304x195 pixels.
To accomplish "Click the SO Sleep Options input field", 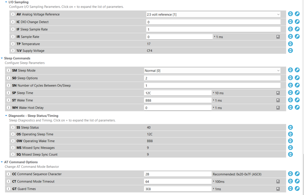I will (x=212, y=78).
